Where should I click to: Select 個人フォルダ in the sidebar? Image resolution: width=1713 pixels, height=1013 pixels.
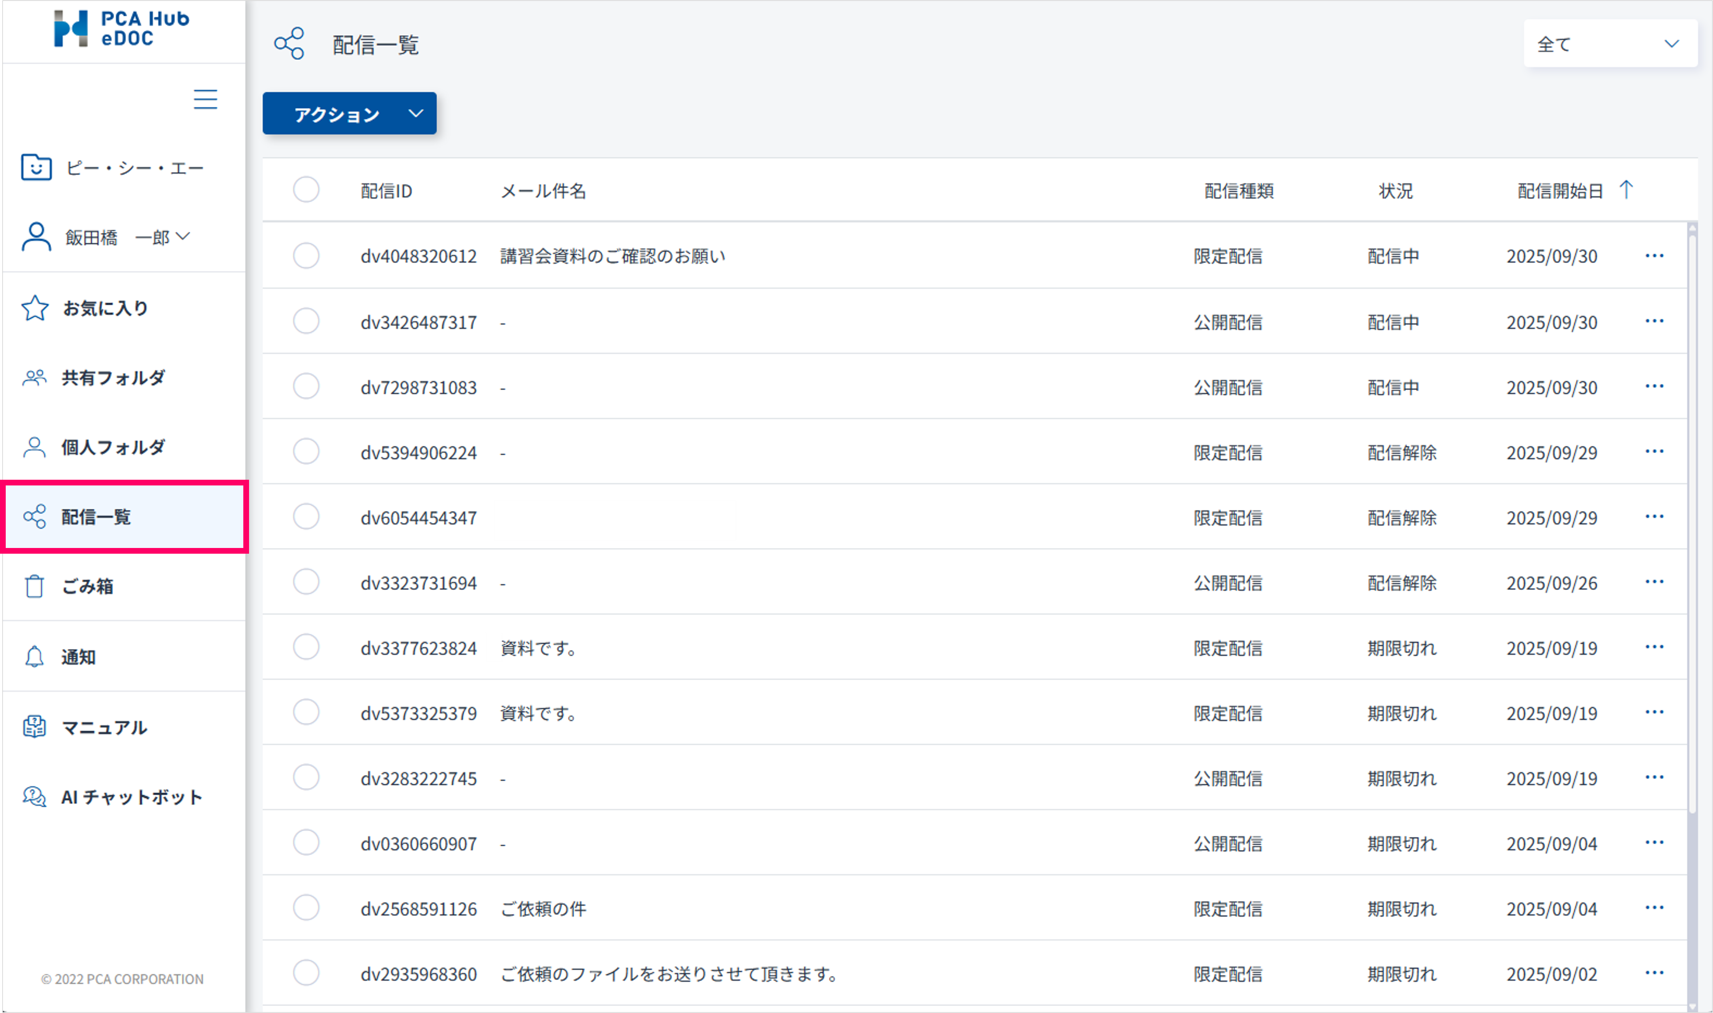(x=113, y=447)
